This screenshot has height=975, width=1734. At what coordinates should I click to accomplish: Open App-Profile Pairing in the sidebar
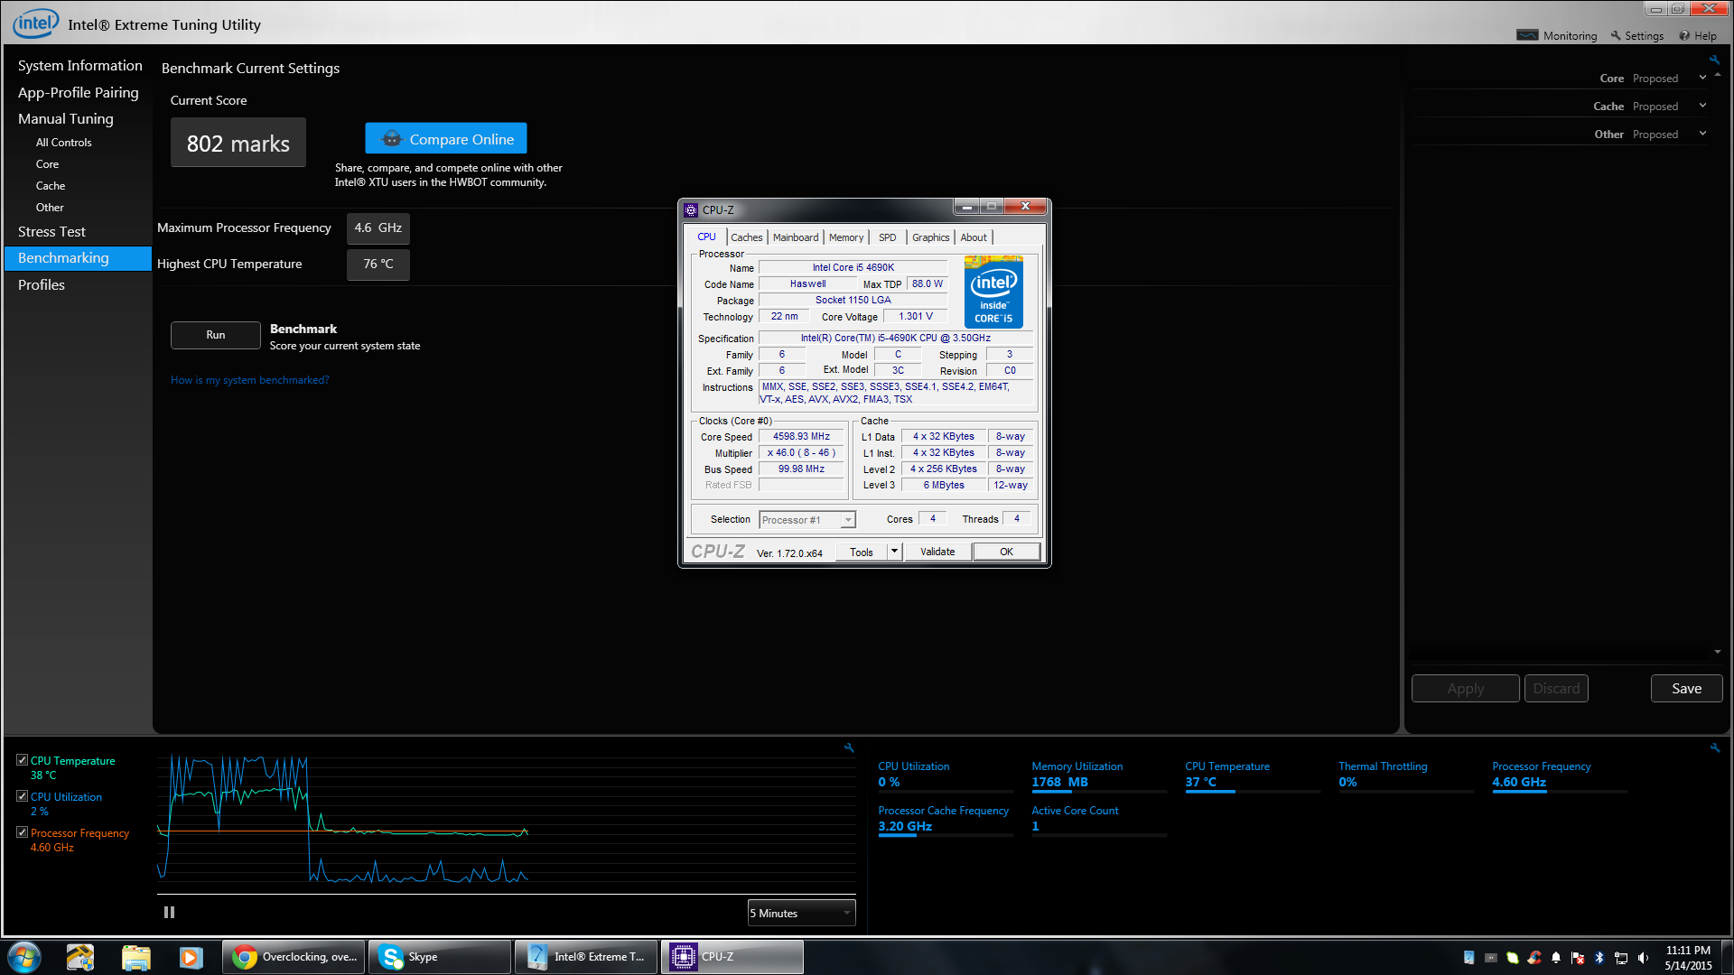coord(78,93)
